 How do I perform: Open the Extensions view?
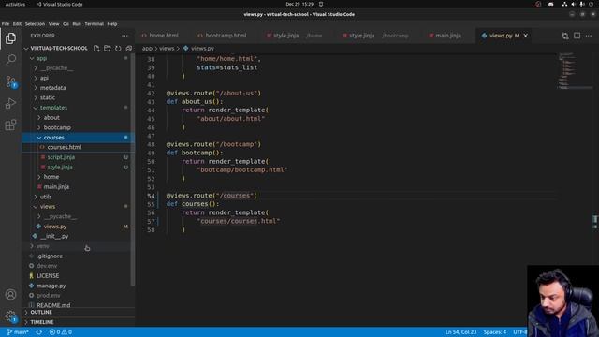10,125
